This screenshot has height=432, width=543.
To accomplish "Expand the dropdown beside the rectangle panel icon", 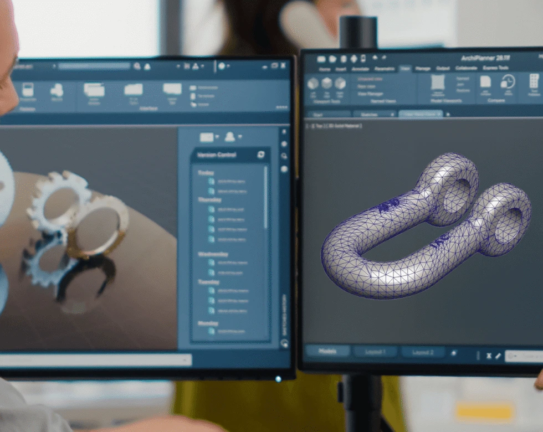I will click(x=217, y=137).
